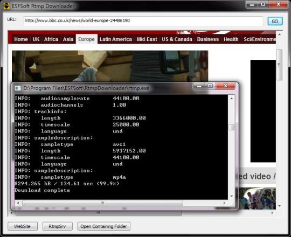Click the URL address input field
Viewport: 291px width, 237px height.
(x=143, y=21)
